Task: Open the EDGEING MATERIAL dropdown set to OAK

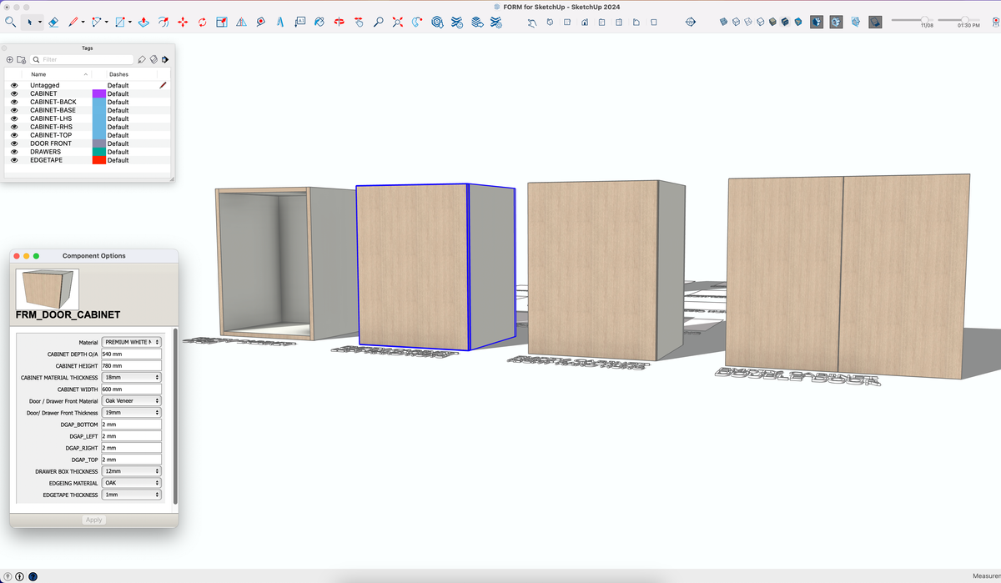Action: tap(131, 482)
